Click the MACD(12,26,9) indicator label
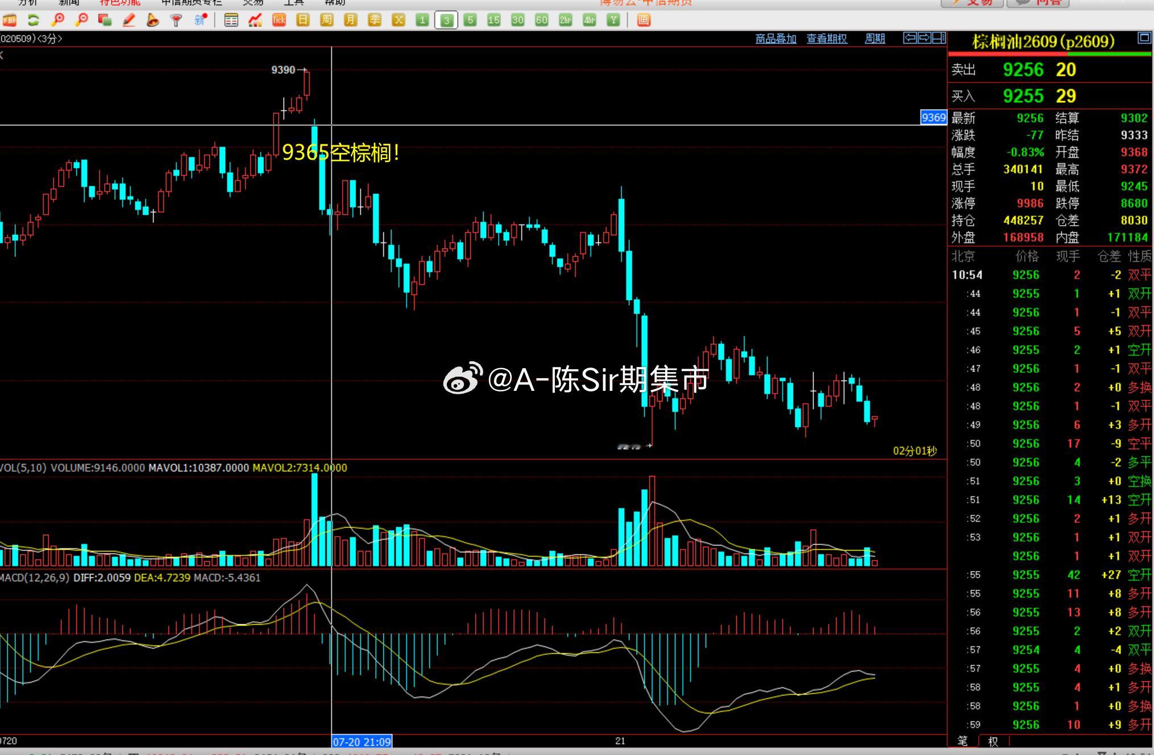The image size is (1154, 755). [x=35, y=578]
